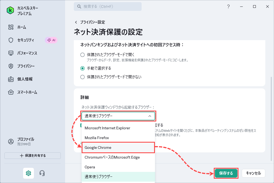The image size is (274, 183).
Task: Click the dropdown's up-chevron arrow
Action: 150,116
